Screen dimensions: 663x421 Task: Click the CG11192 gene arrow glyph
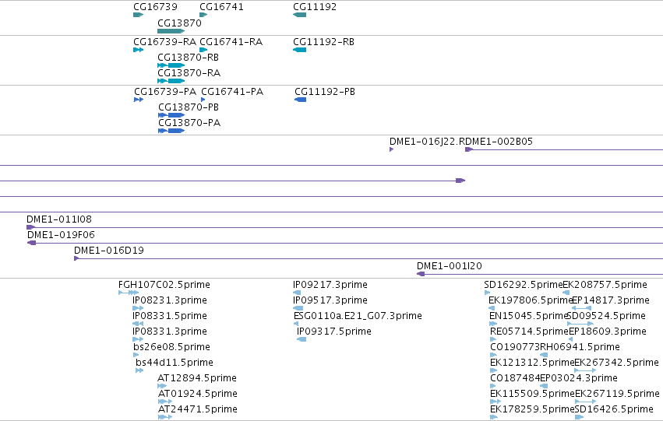(299, 15)
